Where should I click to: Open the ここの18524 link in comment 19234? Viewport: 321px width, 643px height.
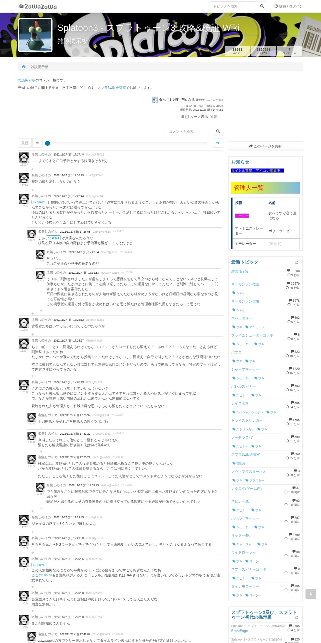pyautogui.click(x=41, y=575)
